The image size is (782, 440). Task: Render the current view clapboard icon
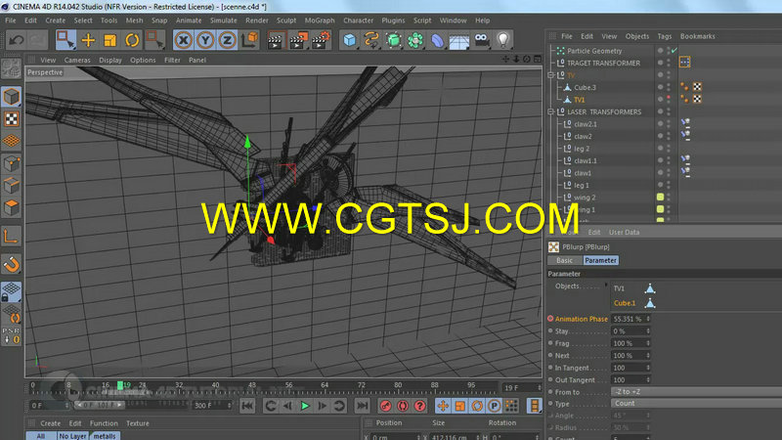[276, 40]
